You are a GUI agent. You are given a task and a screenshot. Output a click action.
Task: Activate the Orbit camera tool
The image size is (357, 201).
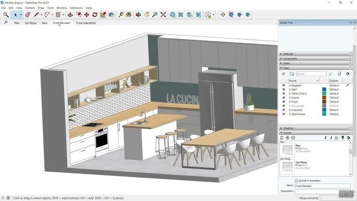pyautogui.click(x=138, y=15)
